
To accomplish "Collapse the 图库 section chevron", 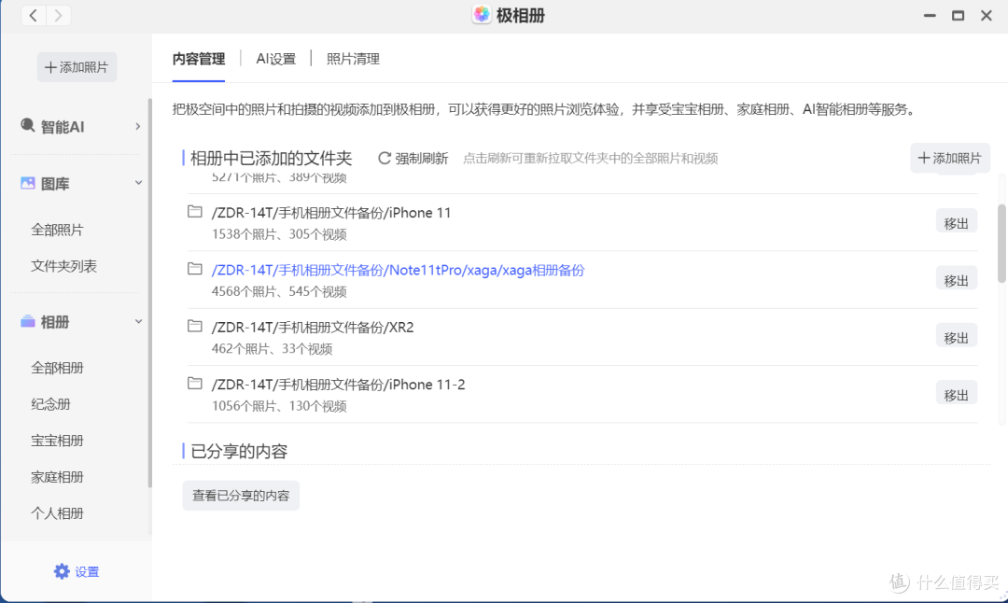I will (138, 183).
